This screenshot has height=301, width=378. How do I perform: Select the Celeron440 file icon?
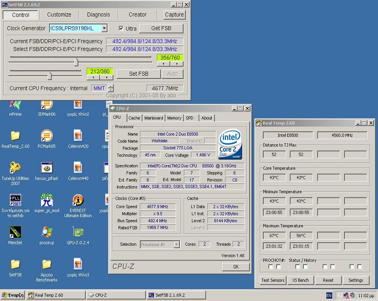(78, 171)
